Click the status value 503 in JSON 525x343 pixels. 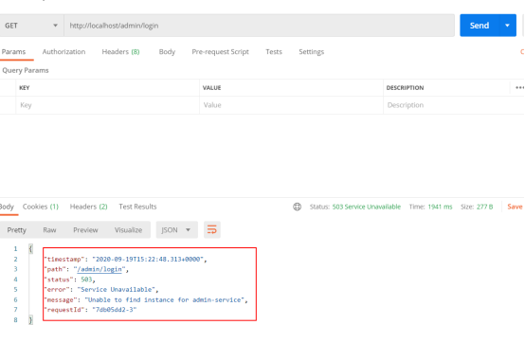pyautogui.click(x=86, y=280)
